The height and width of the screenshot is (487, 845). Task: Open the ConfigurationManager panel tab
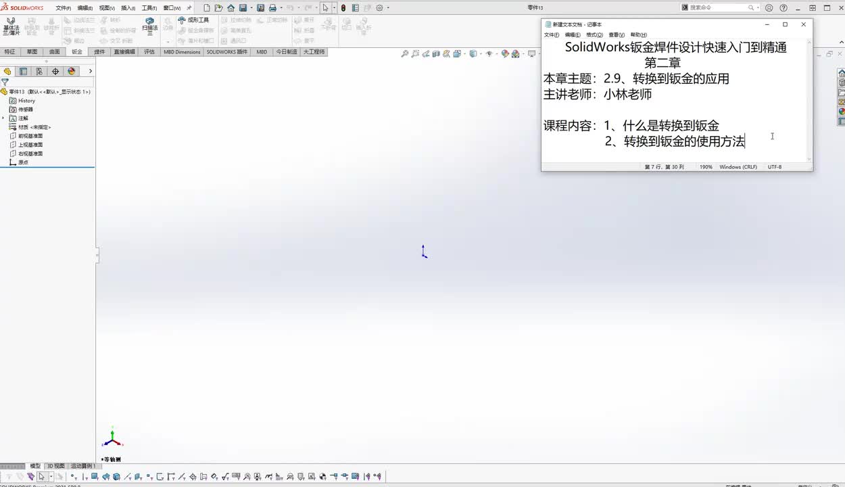point(39,71)
